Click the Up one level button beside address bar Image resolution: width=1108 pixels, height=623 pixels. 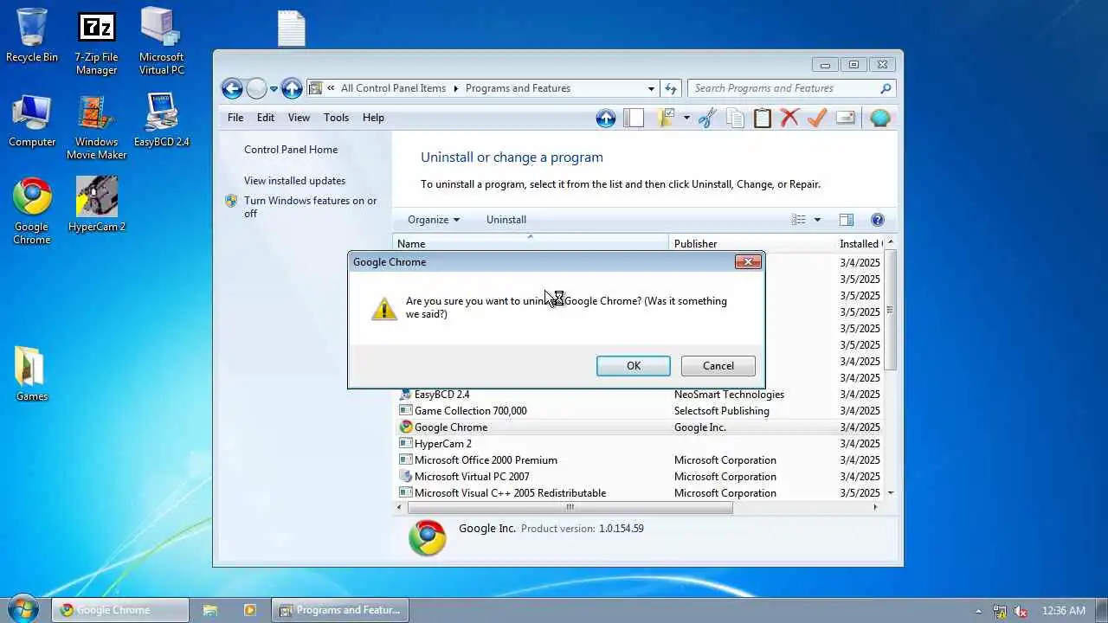point(292,88)
